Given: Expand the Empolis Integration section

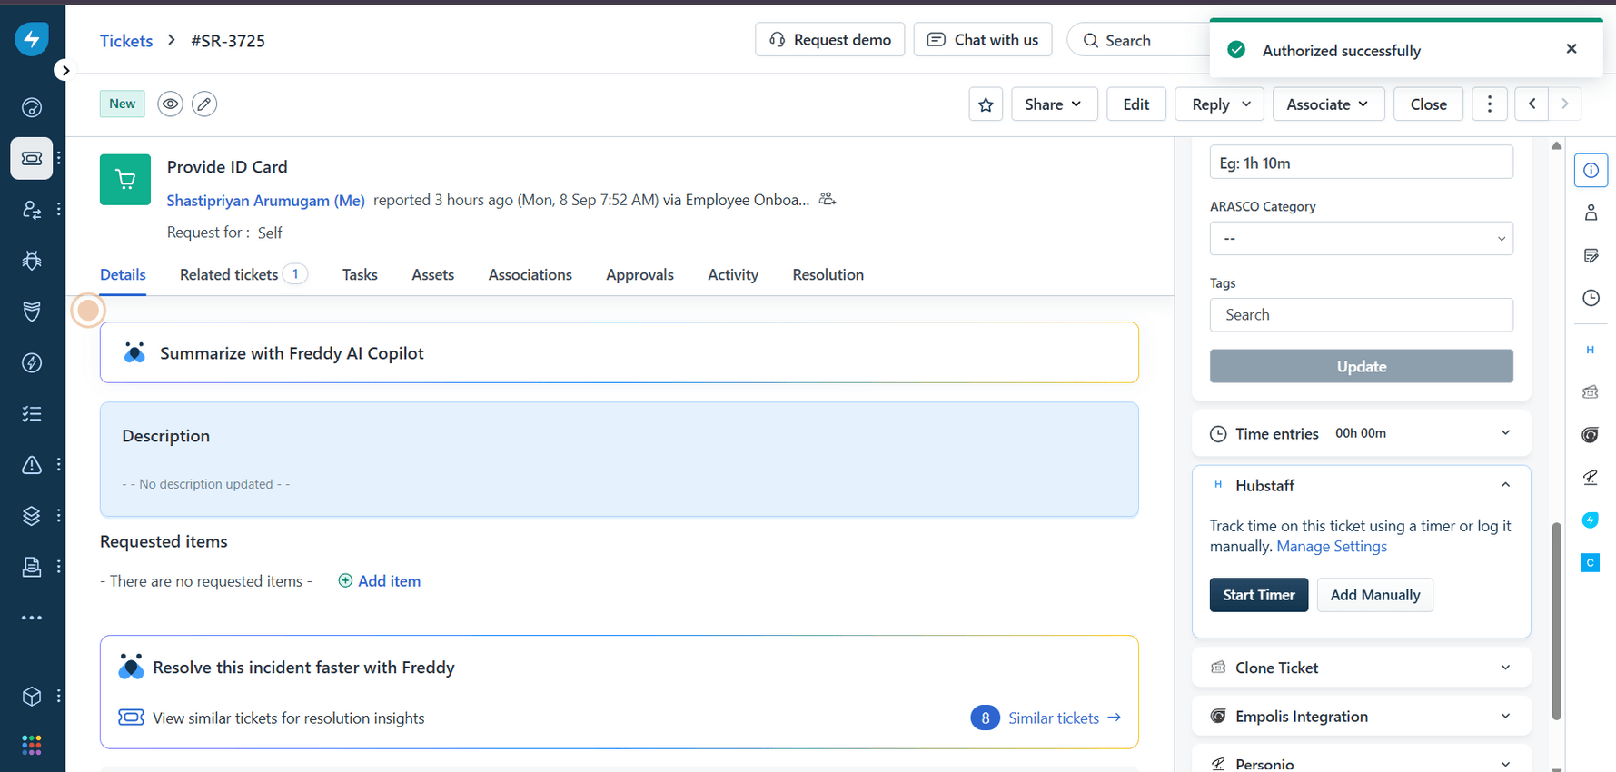Looking at the screenshot, I should coord(1361,717).
